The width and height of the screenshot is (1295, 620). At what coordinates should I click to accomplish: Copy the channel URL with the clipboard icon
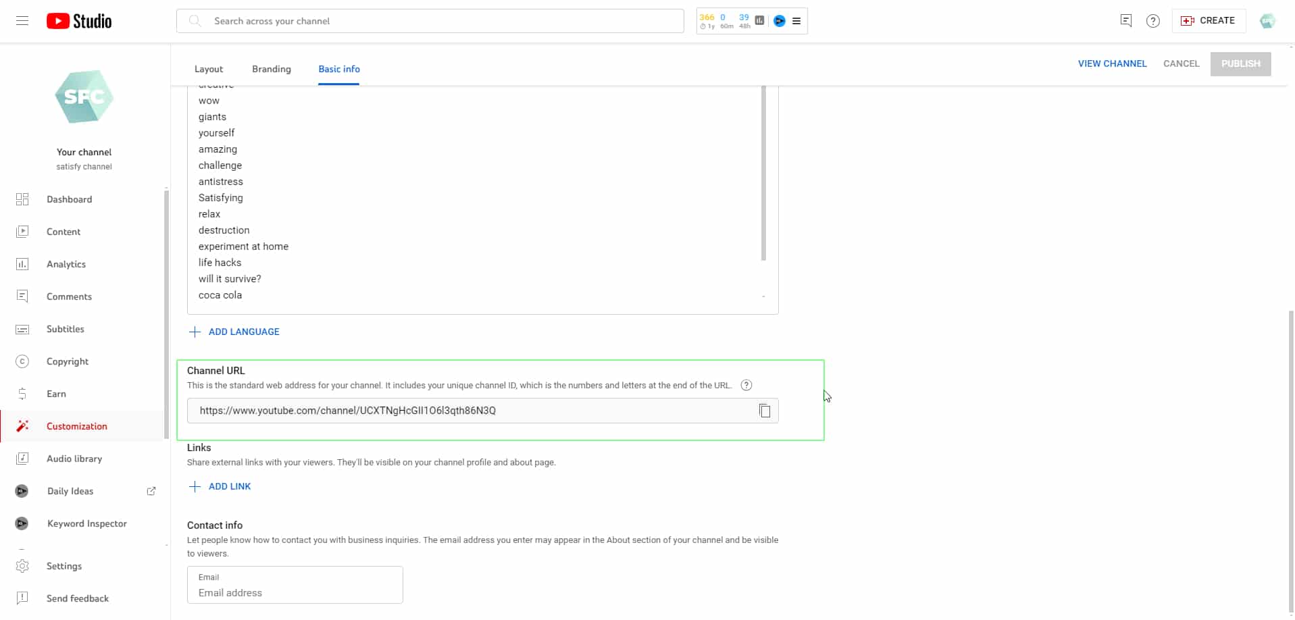click(x=764, y=411)
